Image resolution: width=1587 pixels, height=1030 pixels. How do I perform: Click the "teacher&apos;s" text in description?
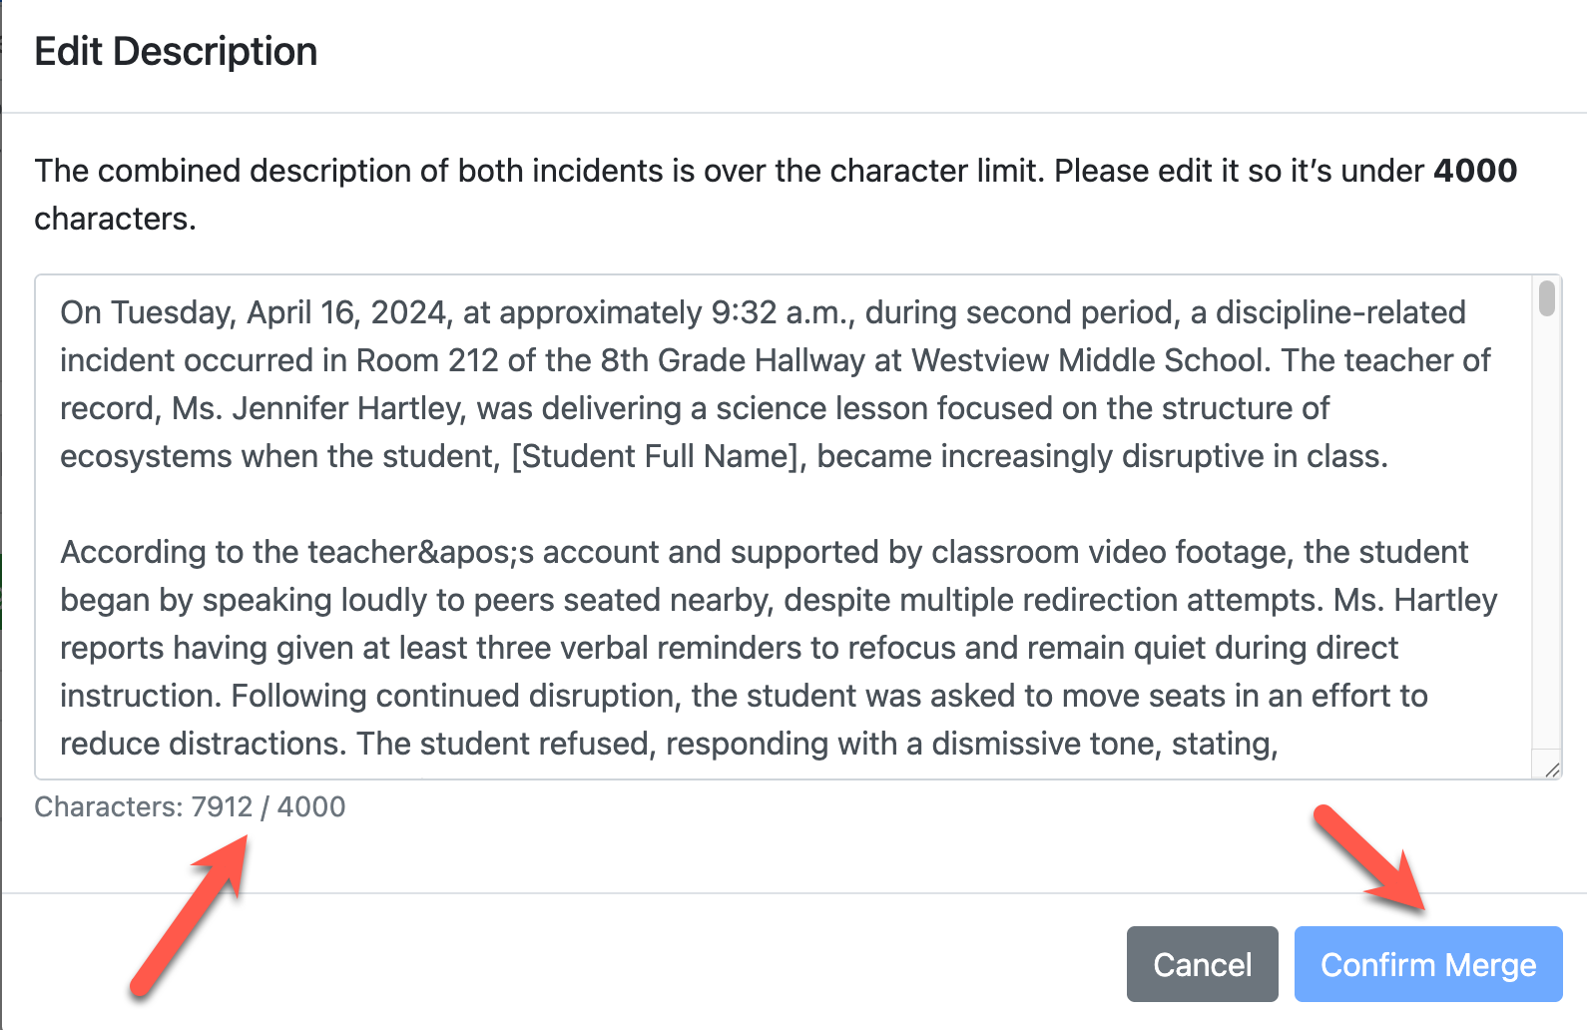click(x=421, y=552)
